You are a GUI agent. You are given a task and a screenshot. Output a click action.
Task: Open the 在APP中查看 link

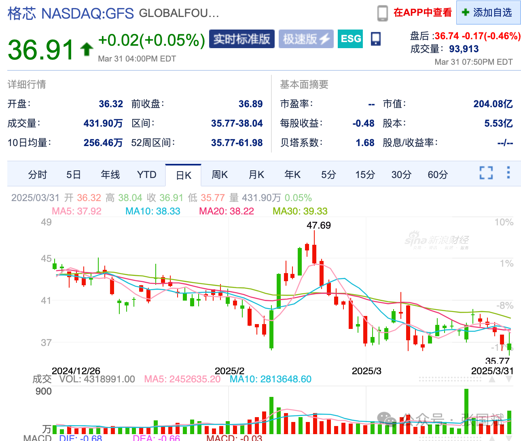[423, 13]
